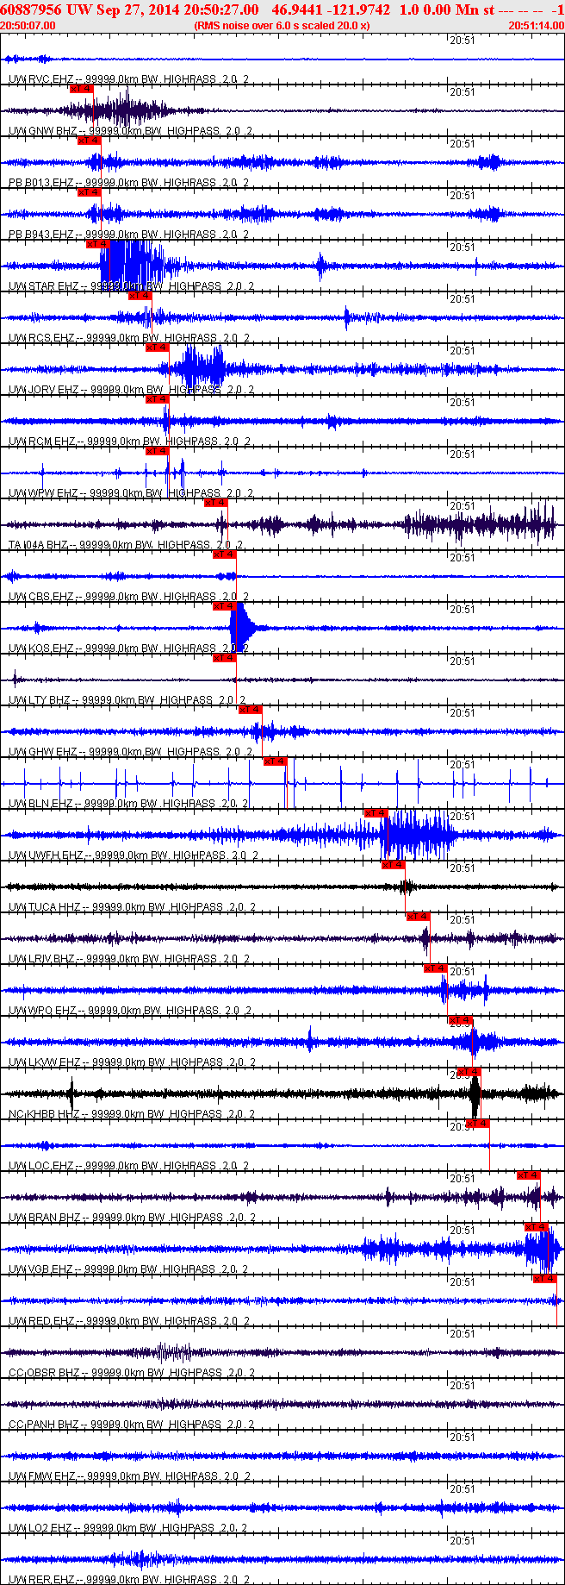Select the red pick flag on the B013 trace
Screen dimensions: 565x1585
coord(90,140)
